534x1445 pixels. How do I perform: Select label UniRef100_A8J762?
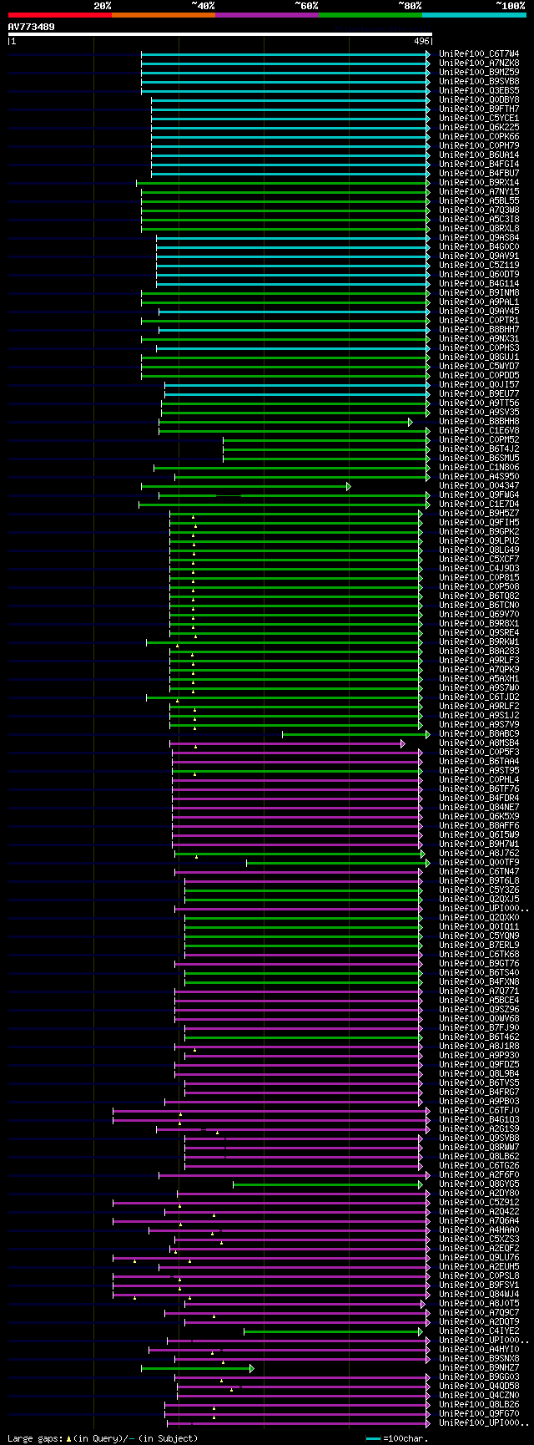pos(479,854)
